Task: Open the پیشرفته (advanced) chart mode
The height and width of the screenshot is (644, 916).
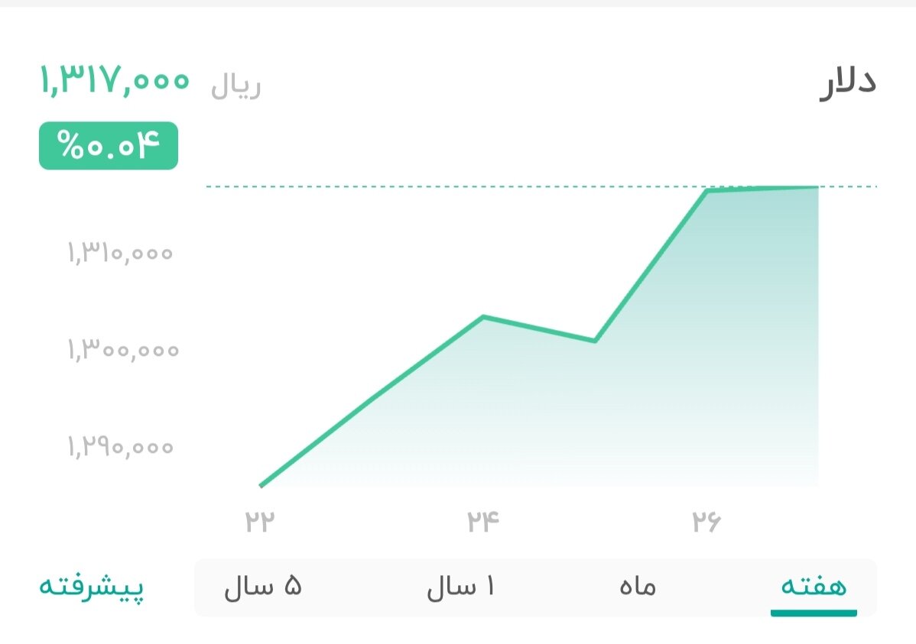Action: coord(92,587)
